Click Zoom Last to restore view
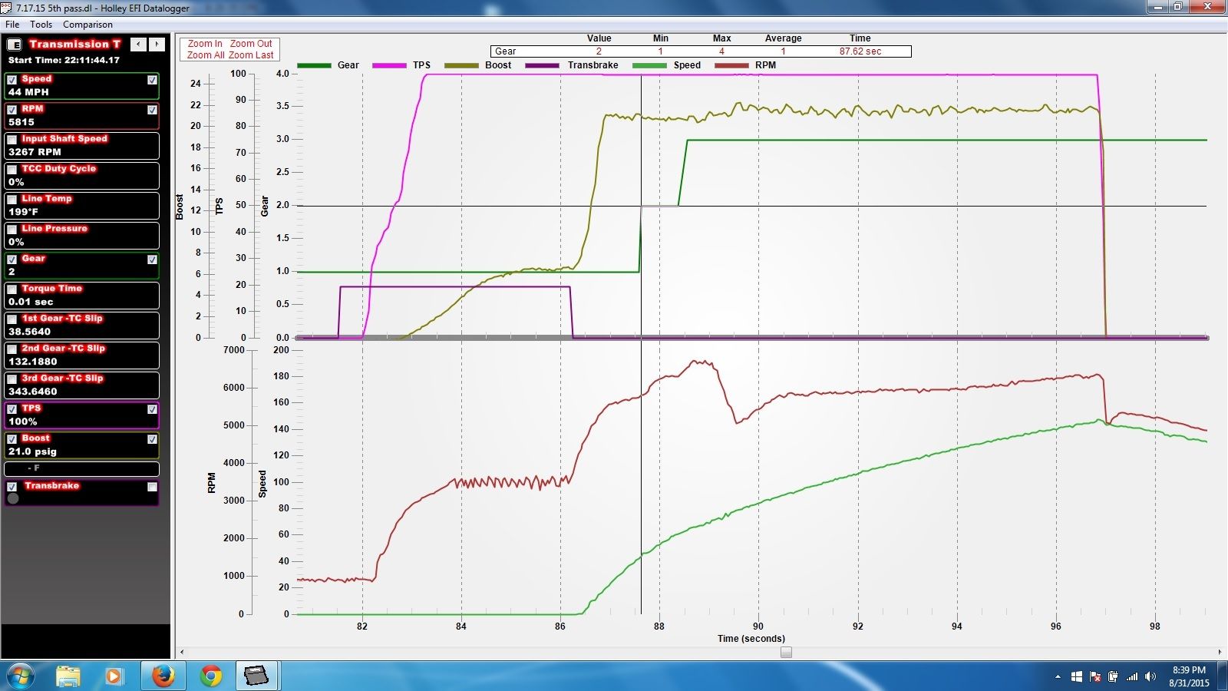Image resolution: width=1228 pixels, height=691 pixels. (251, 55)
